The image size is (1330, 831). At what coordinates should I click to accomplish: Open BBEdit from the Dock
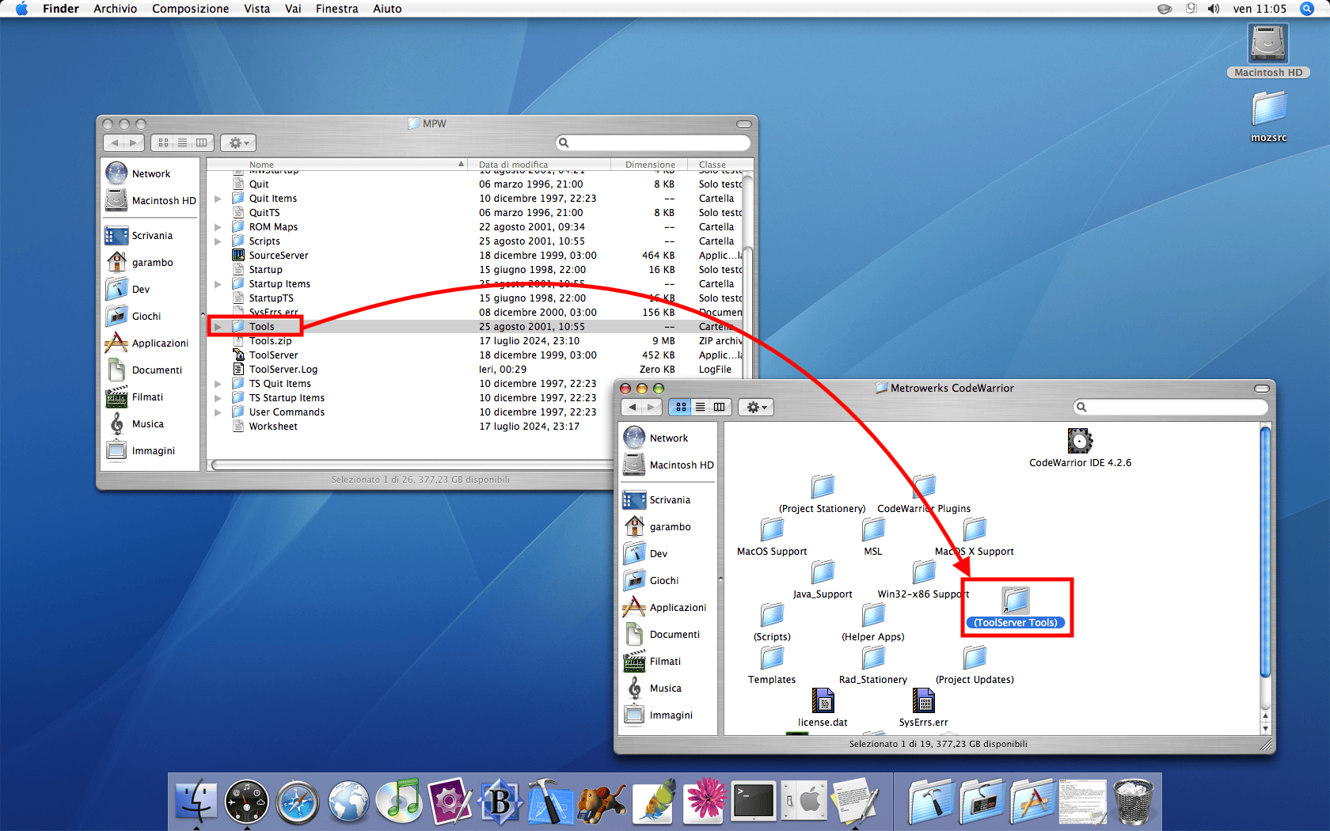(x=500, y=801)
